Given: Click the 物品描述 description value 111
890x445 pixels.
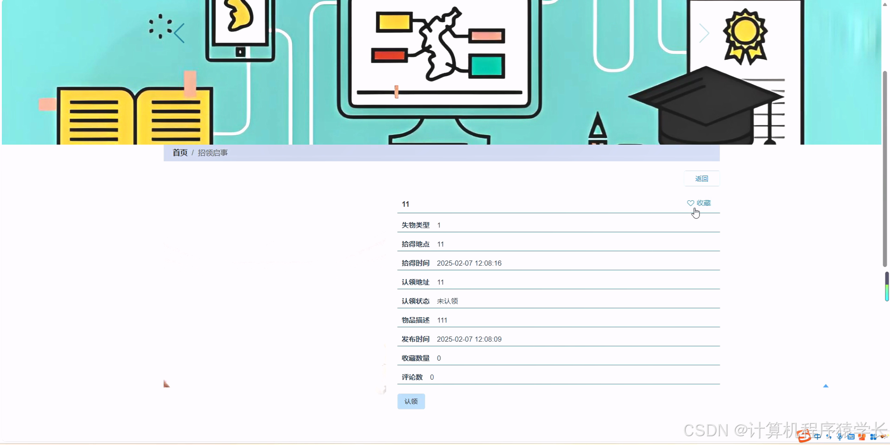Looking at the screenshot, I should 443,320.
